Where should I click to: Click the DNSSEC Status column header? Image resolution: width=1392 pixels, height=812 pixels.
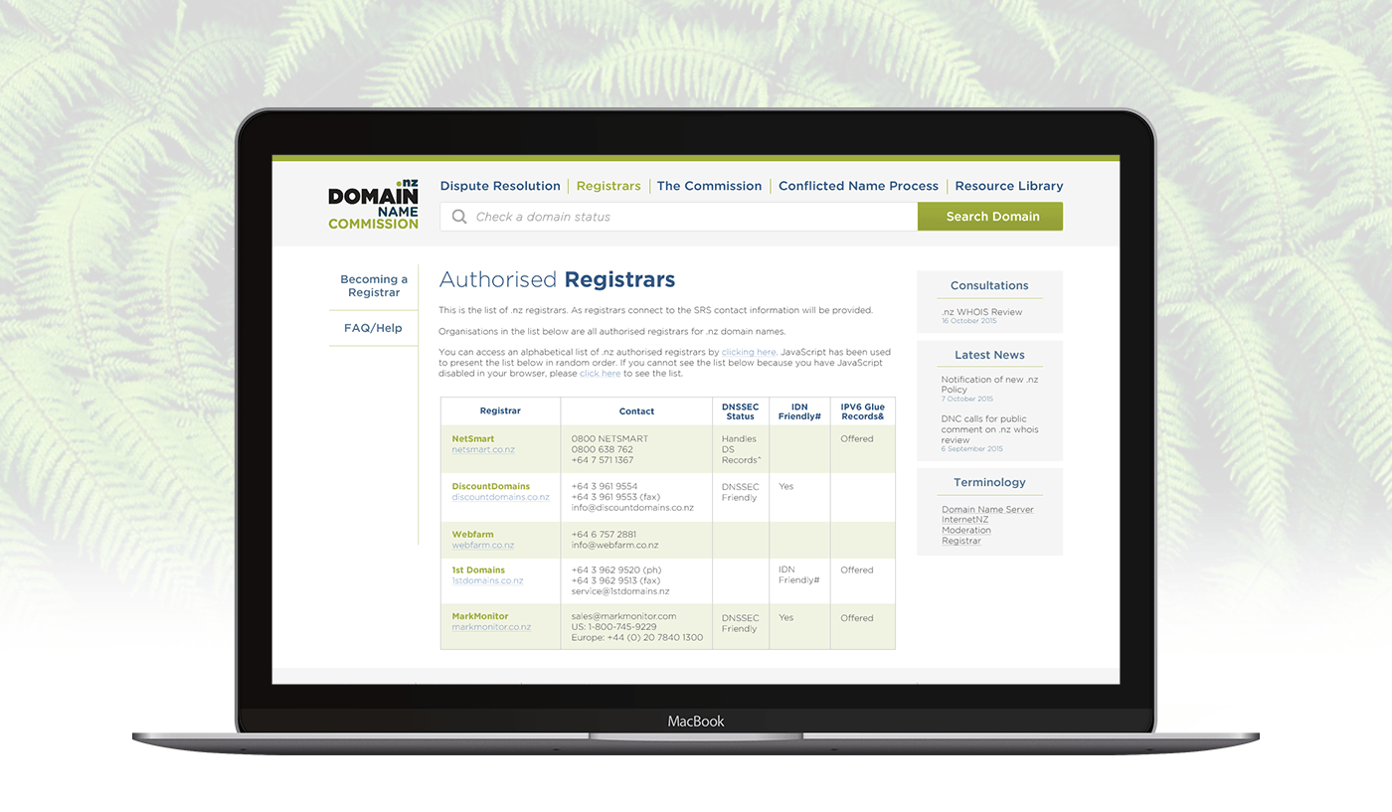[x=741, y=411]
